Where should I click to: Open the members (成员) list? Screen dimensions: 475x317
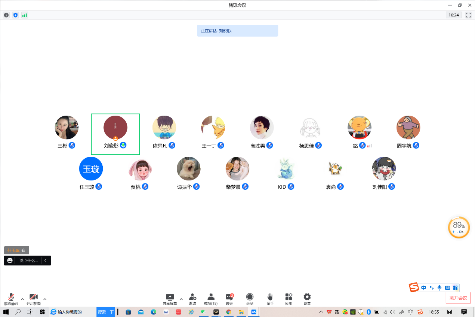pyautogui.click(x=211, y=298)
